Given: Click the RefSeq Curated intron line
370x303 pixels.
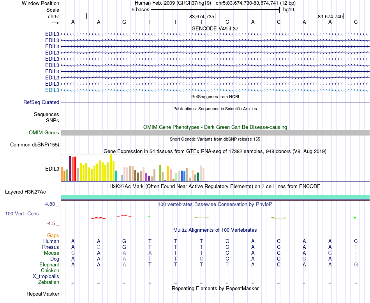Looking at the screenshot, I should [x=215, y=102].
